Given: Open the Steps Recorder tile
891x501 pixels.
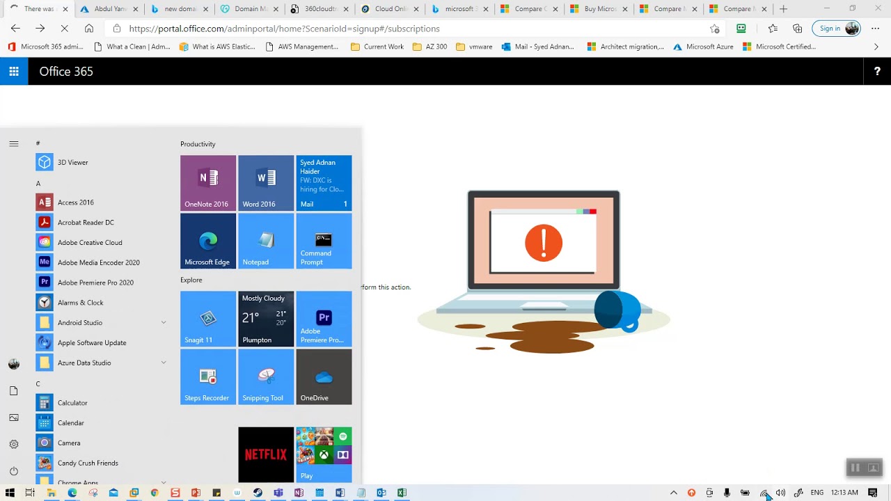Looking at the screenshot, I should [x=208, y=376].
